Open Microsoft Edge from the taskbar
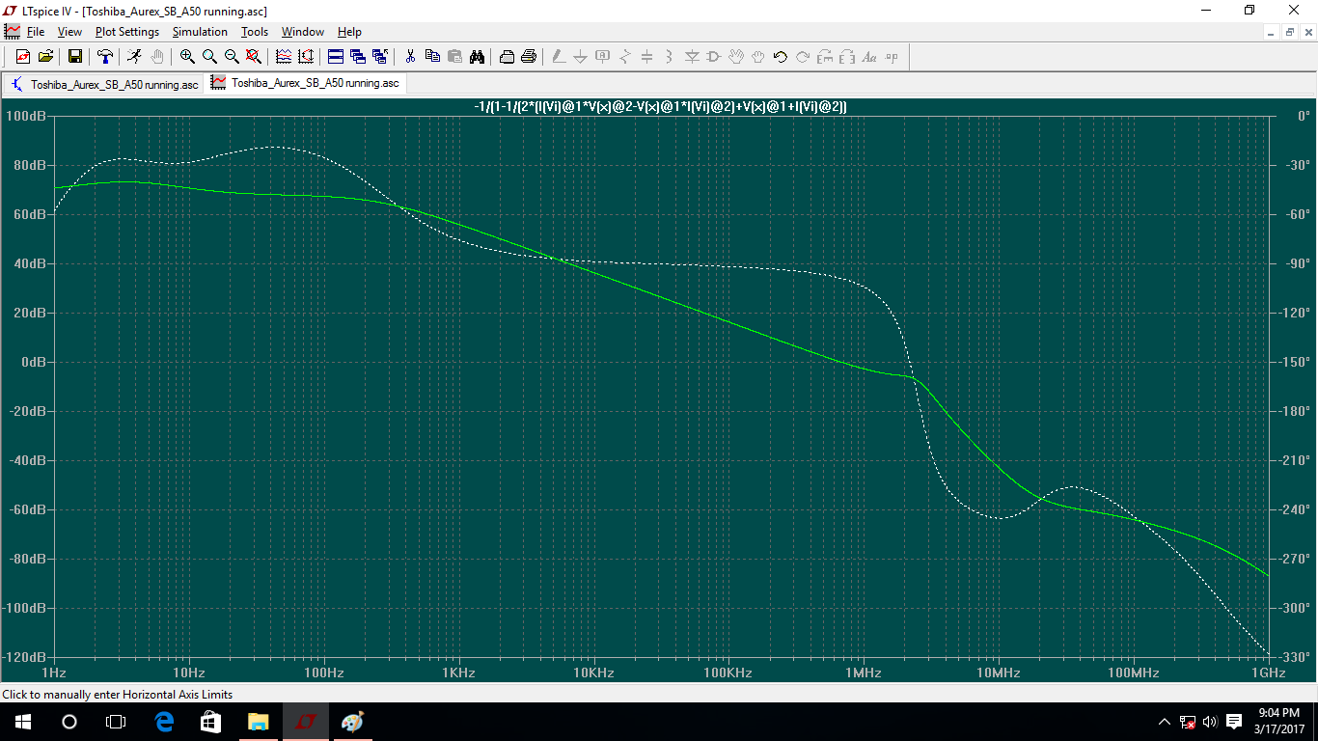 164,722
